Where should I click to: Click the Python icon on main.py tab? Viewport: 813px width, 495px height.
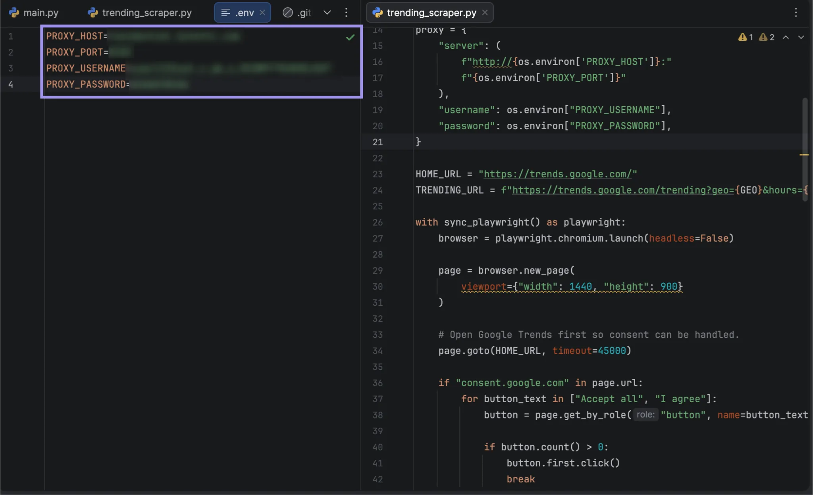[14, 13]
